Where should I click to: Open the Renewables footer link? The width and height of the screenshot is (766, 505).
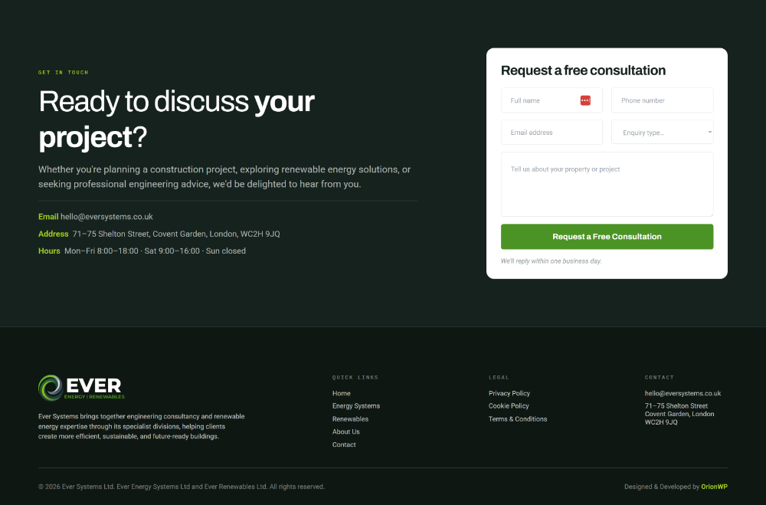pos(350,419)
